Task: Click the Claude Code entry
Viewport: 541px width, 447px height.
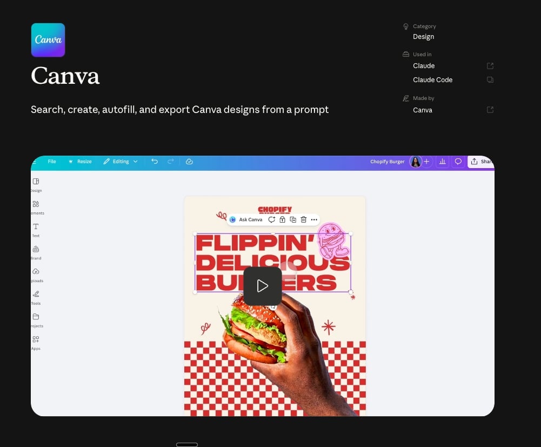Action: pyautogui.click(x=433, y=80)
